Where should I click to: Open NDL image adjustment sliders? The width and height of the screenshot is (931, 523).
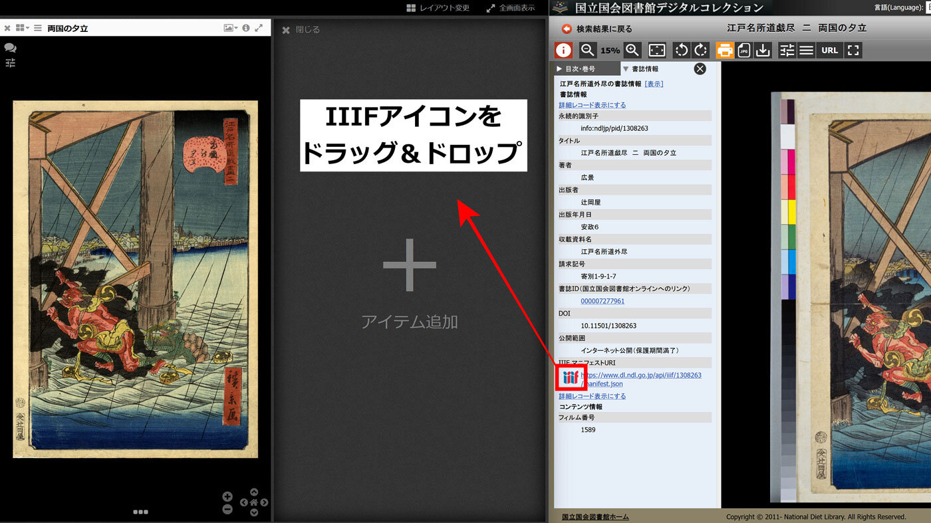click(787, 50)
